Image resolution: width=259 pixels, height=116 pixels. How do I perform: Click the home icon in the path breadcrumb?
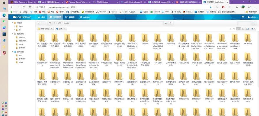coord(50,23)
